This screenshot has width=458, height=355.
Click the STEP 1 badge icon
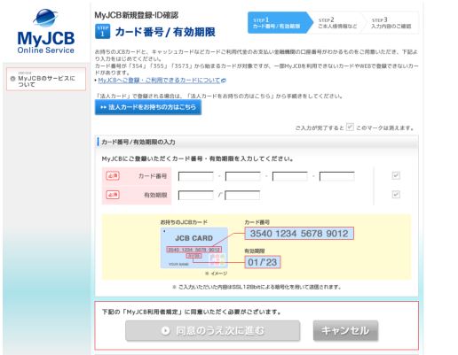[x=102, y=31]
